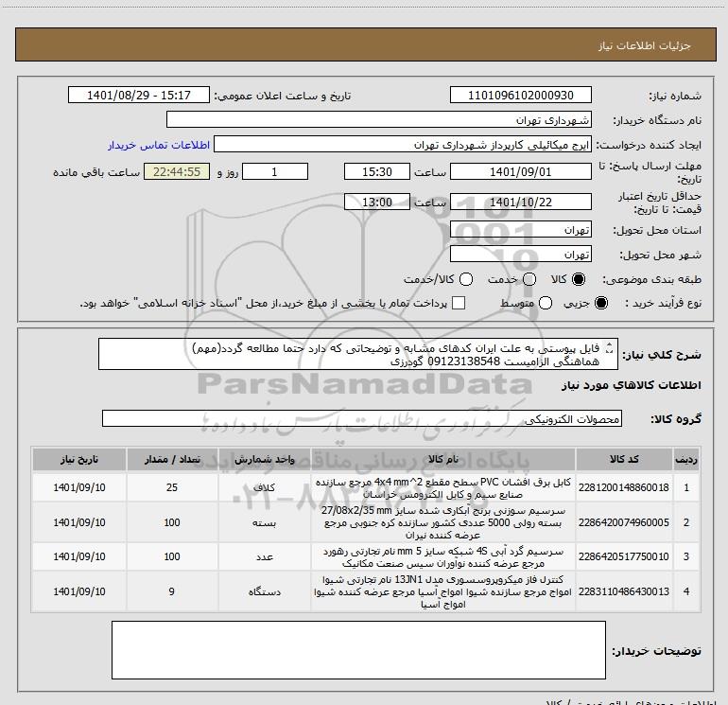The width and height of the screenshot is (728, 705).
Task: Click the goods group field محصولات الکترونیکی
Action: click(x=362, y=418)
